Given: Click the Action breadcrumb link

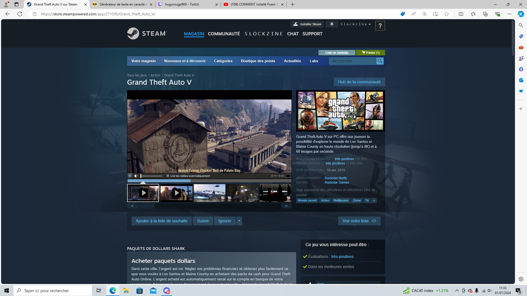Looking at the screenshot, I should [x=155, y=75].
